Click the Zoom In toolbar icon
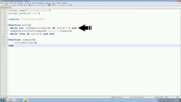Viewport: 181px width, 102px height. click(x=35, y=5)
